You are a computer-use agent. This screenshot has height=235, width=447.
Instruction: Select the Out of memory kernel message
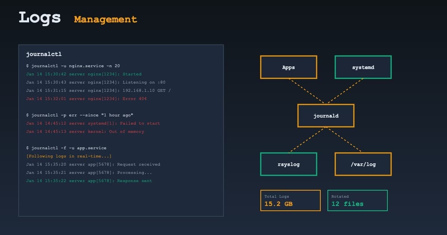(85, 131)
